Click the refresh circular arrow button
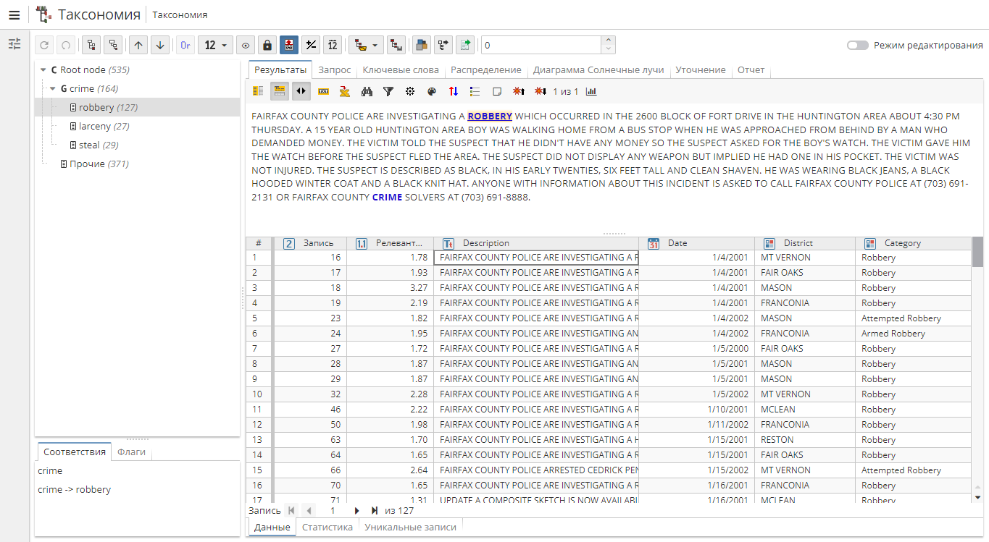The width and height of the screenshot is (989, 542). coord(44,45)
